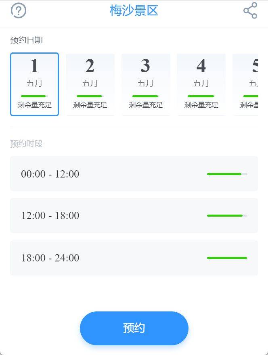Select May 3 date card
This screenshot has height=355, width=268.
(145, 84)
